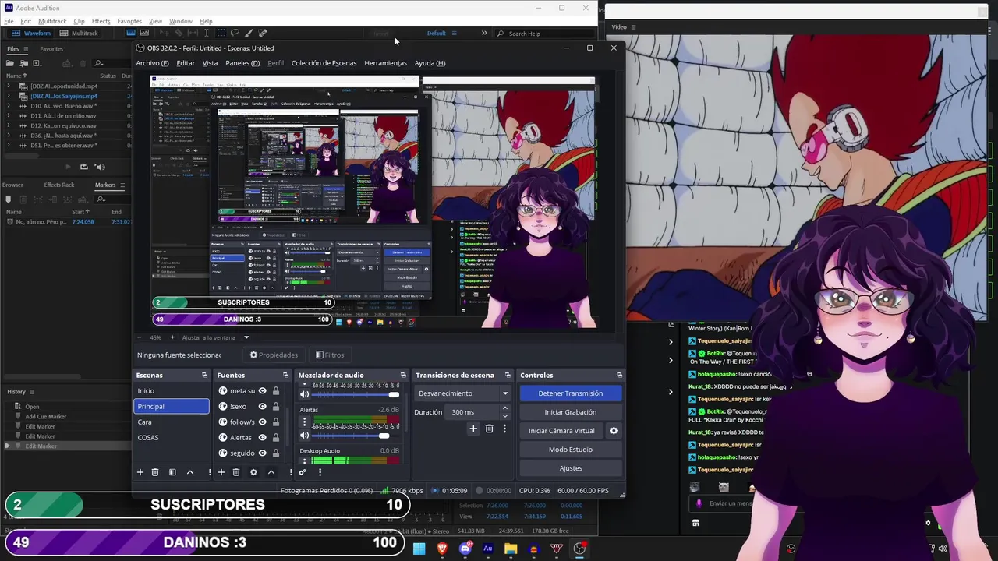998x561 pixels.
Task: Remove the selected source with the Fuentes trash icon
Action: (x=236, y=472)
